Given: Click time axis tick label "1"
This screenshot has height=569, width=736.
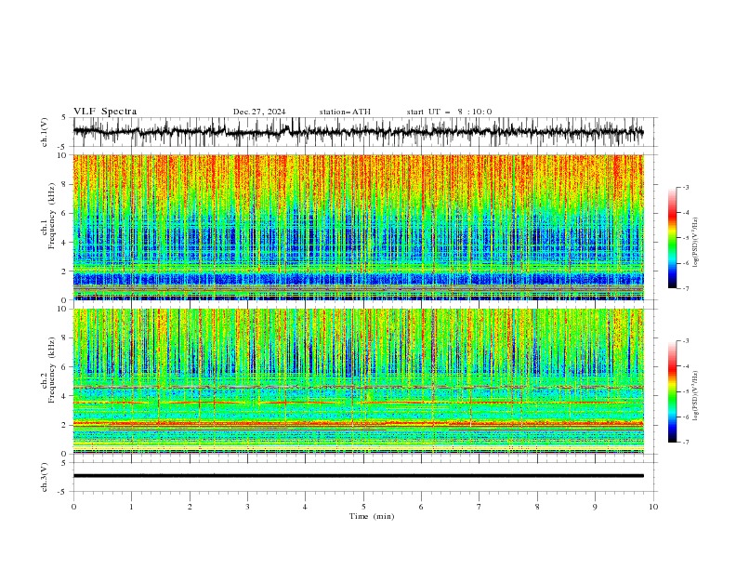Looking at the screenshot, I should tap(131, 507).
